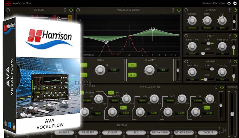Image resolution: width=239 pixels, height=138 pixels.
Task: Select the REVERB SEND routing block
Action: (184, 133)
